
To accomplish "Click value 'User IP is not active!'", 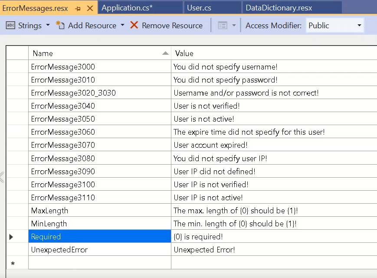I will pos(208,197).
